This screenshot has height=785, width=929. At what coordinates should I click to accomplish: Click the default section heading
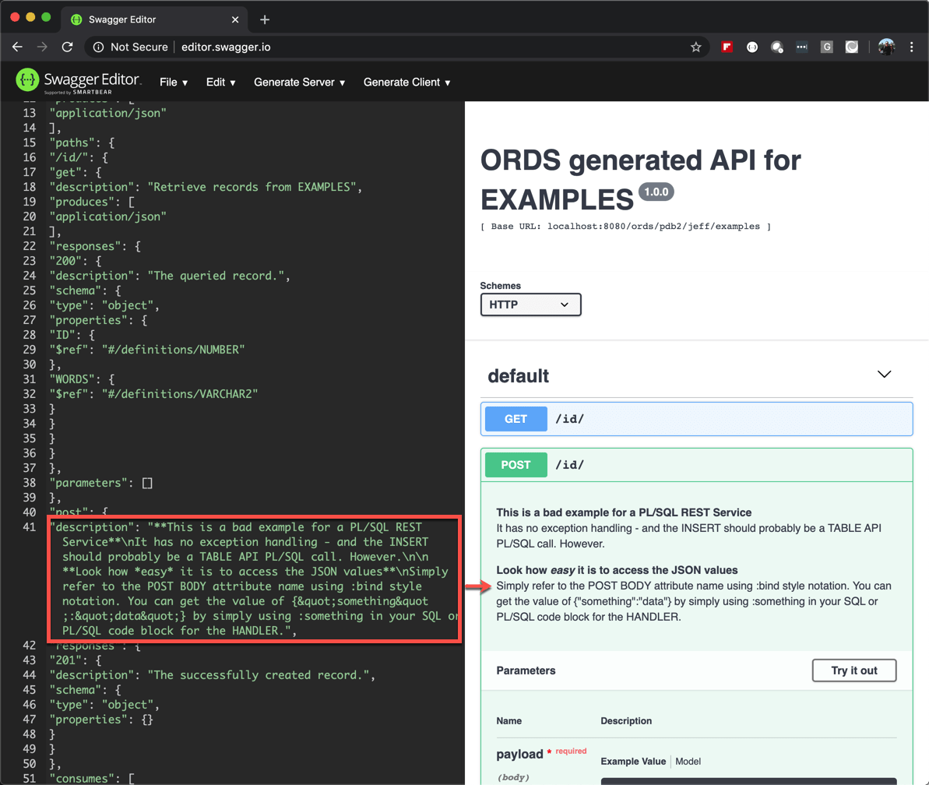pyautogui.click(x=518, y=376)
